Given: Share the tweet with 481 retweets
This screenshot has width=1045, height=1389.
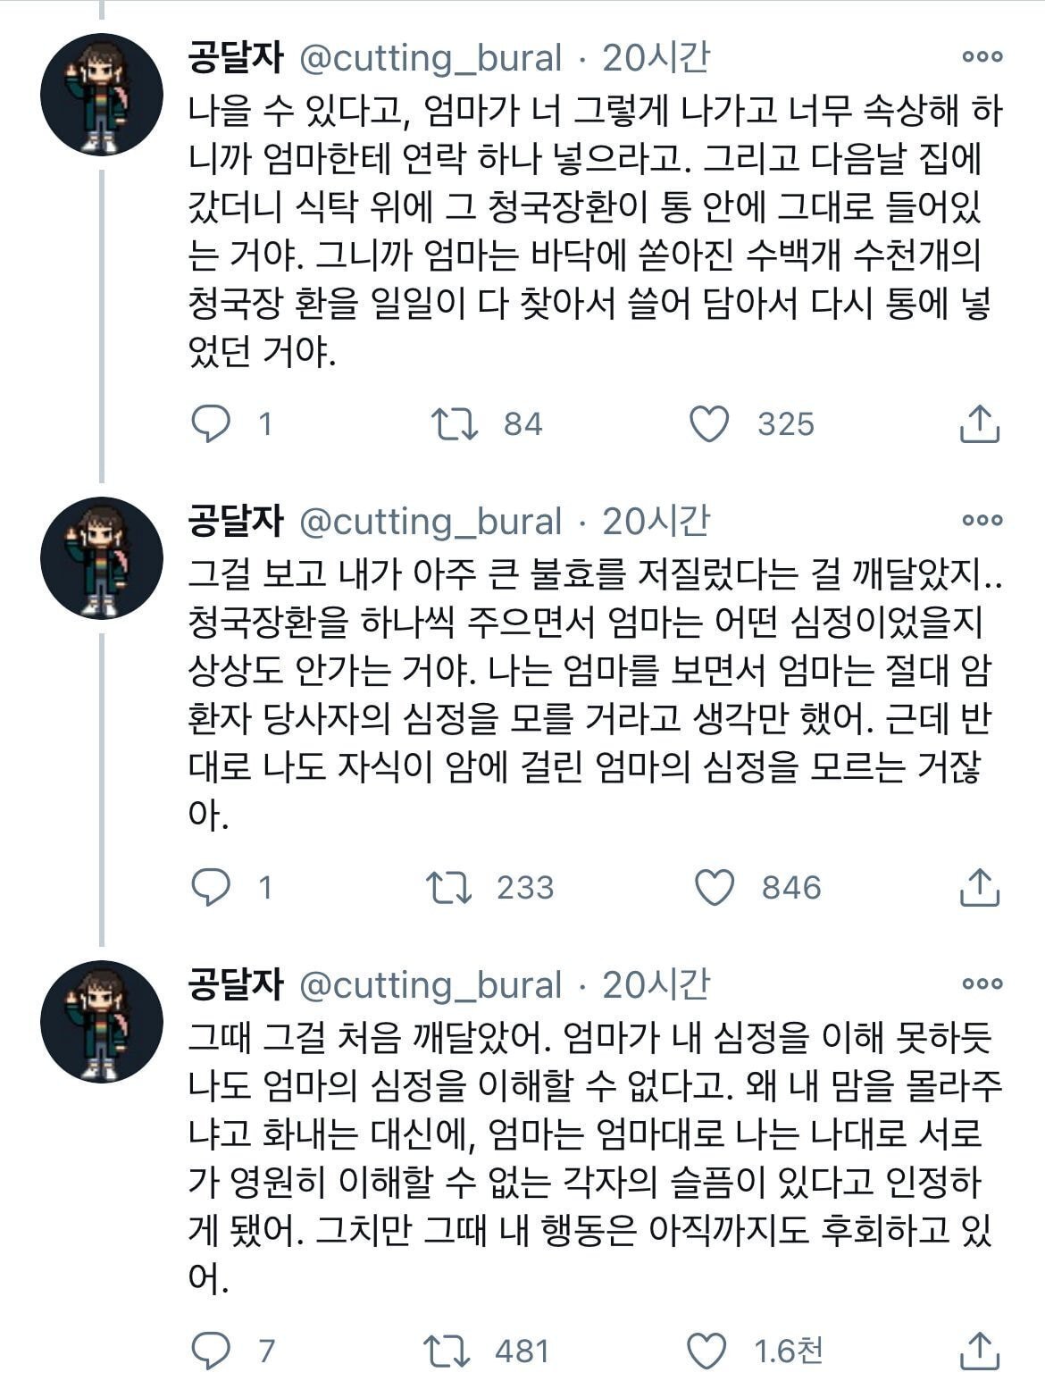Looking at the screenshot, I should click(979, 1351).
